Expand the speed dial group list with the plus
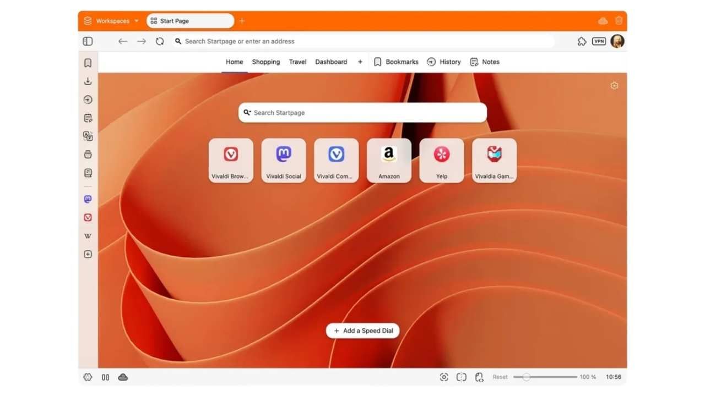This screenshot has width=705, height=396. (360, 62)
